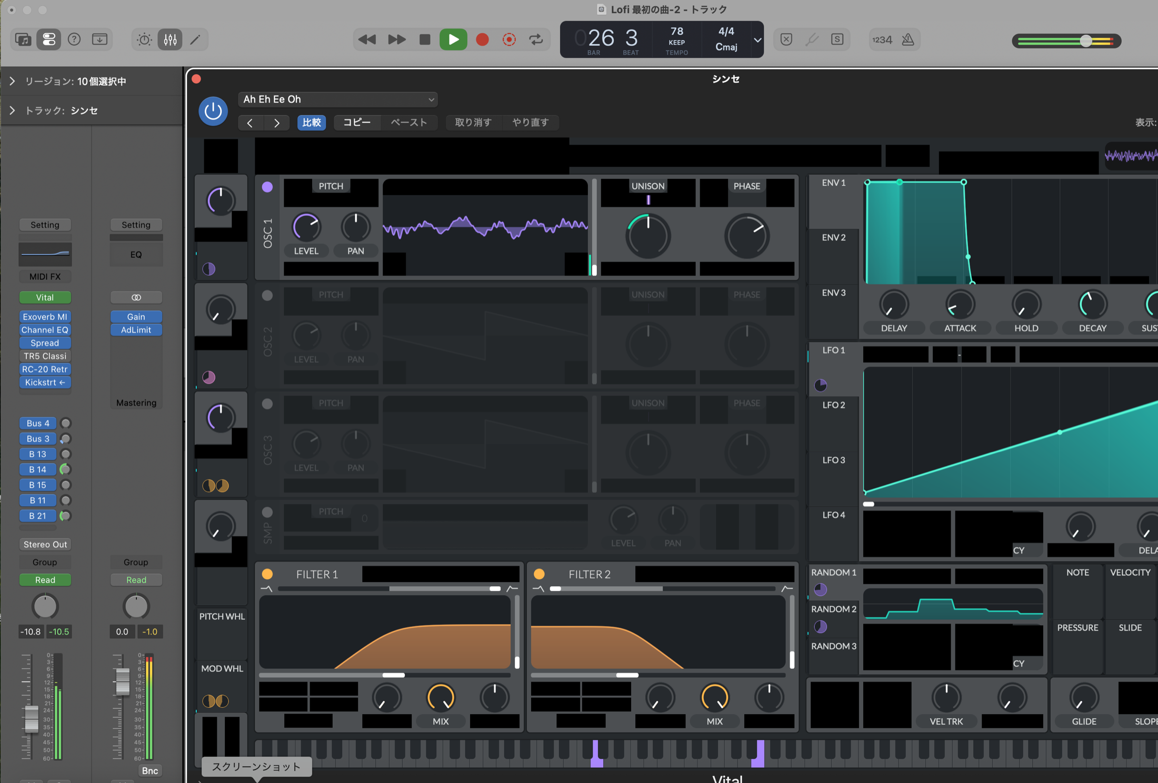This screenshot has height=783, width=1158.
Task: Click the 比較 compare button
Action: (x=312, y=123)
